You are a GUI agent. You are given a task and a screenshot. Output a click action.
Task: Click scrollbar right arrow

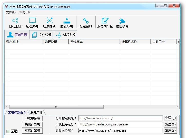[177, 107]
